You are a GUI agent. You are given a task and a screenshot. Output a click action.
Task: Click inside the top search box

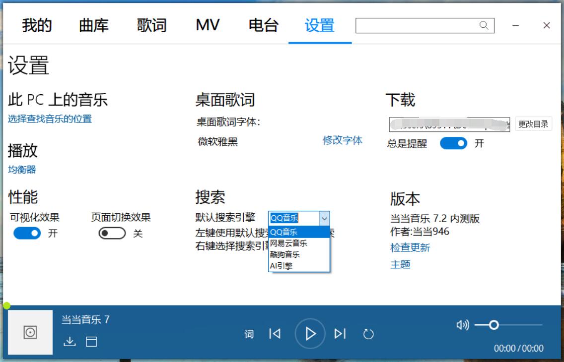tap(425, 25)
